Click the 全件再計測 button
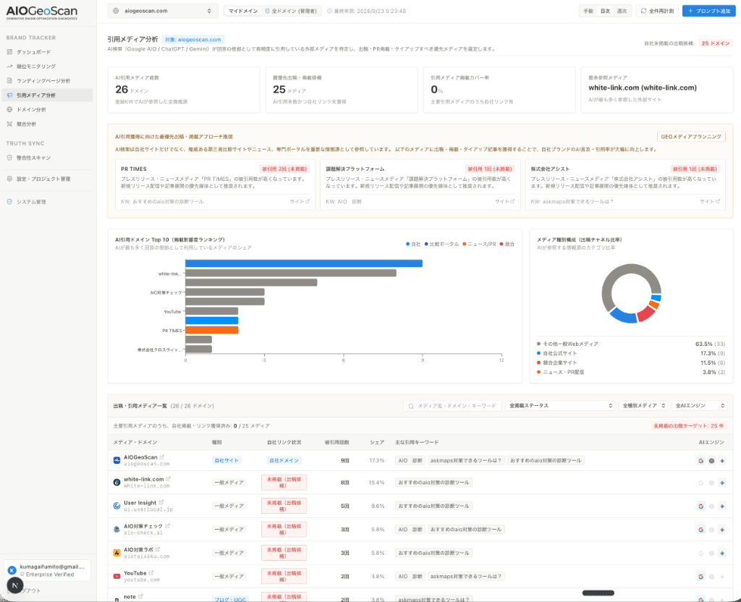741x602 pixels. point(657,11)
